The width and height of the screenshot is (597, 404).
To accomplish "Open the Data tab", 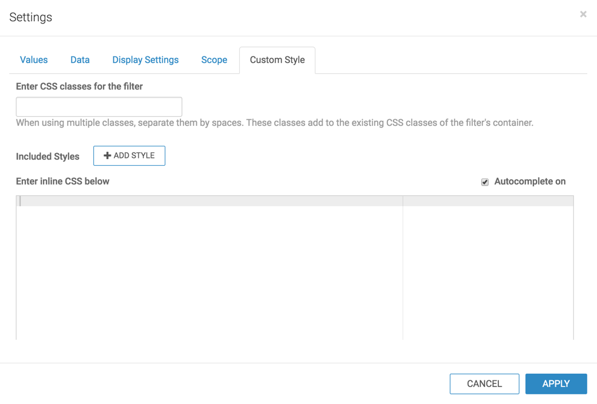I will click(80, 60).
